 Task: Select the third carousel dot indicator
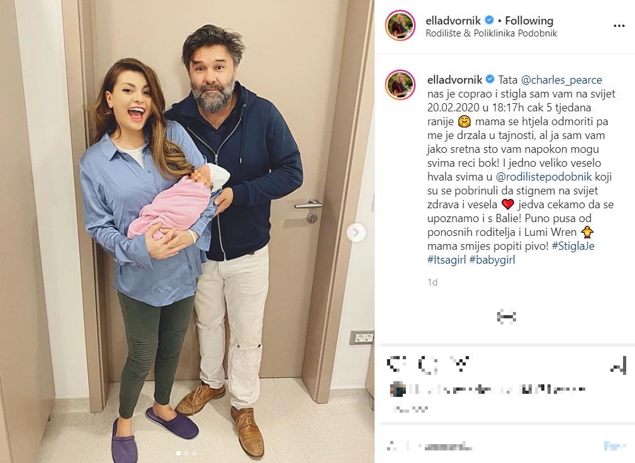click(194, 454)
